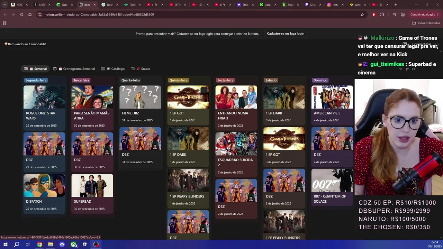Open the Entrando Numa Fria 3 thumbnail
This screenshot has height=249, width=443.
(236, 97)
